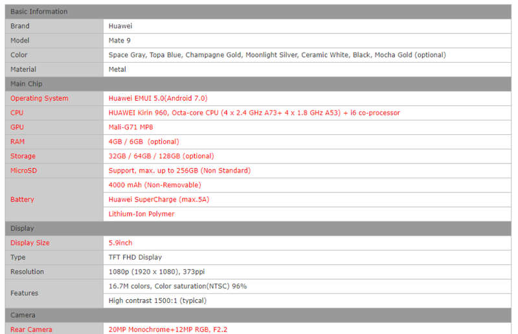Click the 1080p (1920 x 1080) value
Image resolution: width=518 pixels, height=334 pixels.
tap(157, 272)
